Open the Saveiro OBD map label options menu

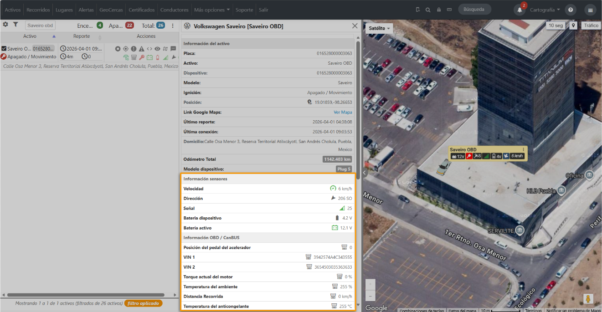click(523, 149)
